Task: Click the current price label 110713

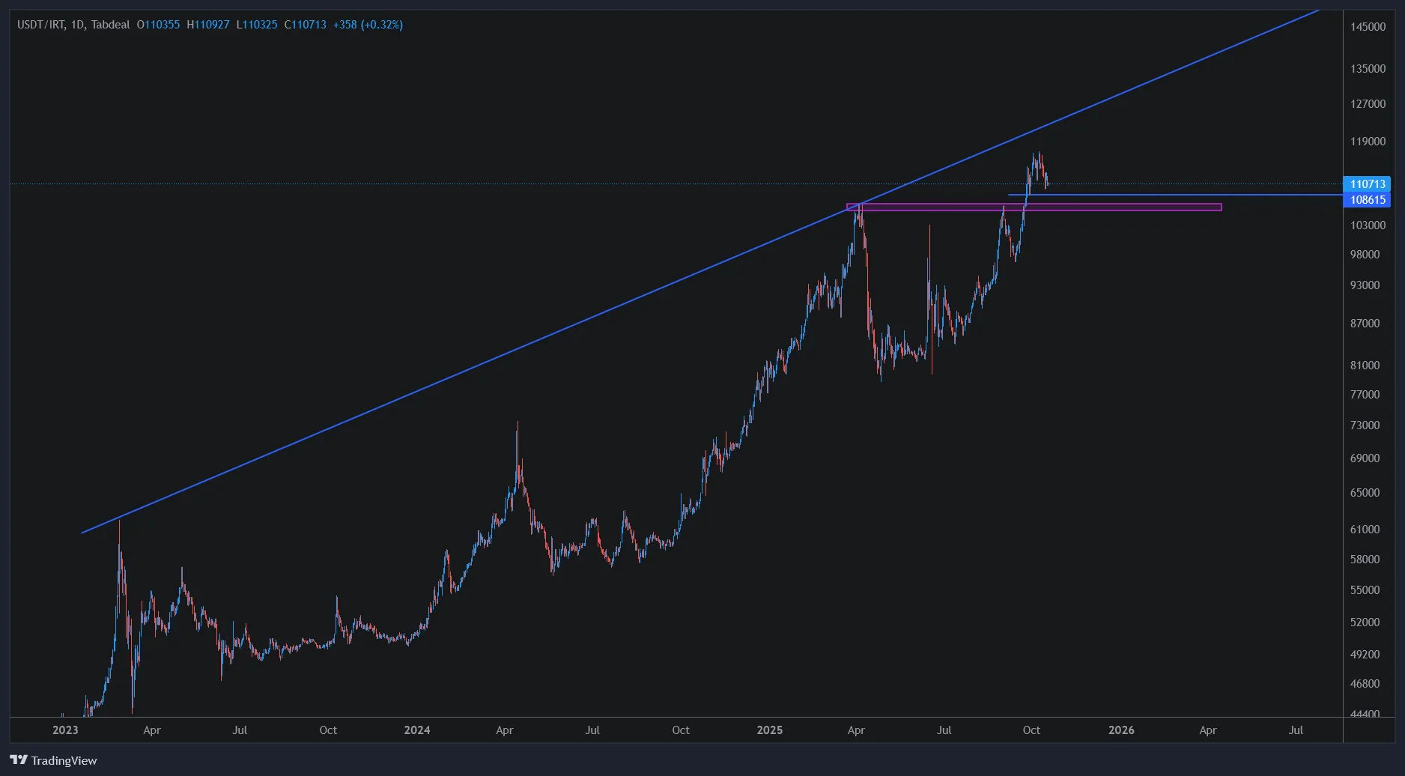Action: [x=1367, y=184]
